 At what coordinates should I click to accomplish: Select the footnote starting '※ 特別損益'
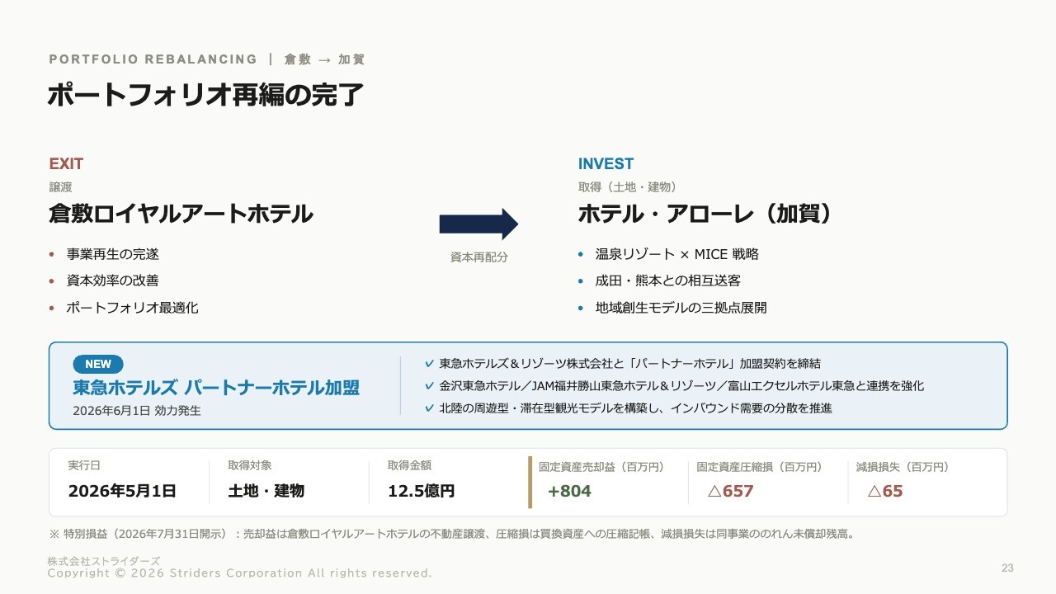pyautogui.click(x=451, y=534)
